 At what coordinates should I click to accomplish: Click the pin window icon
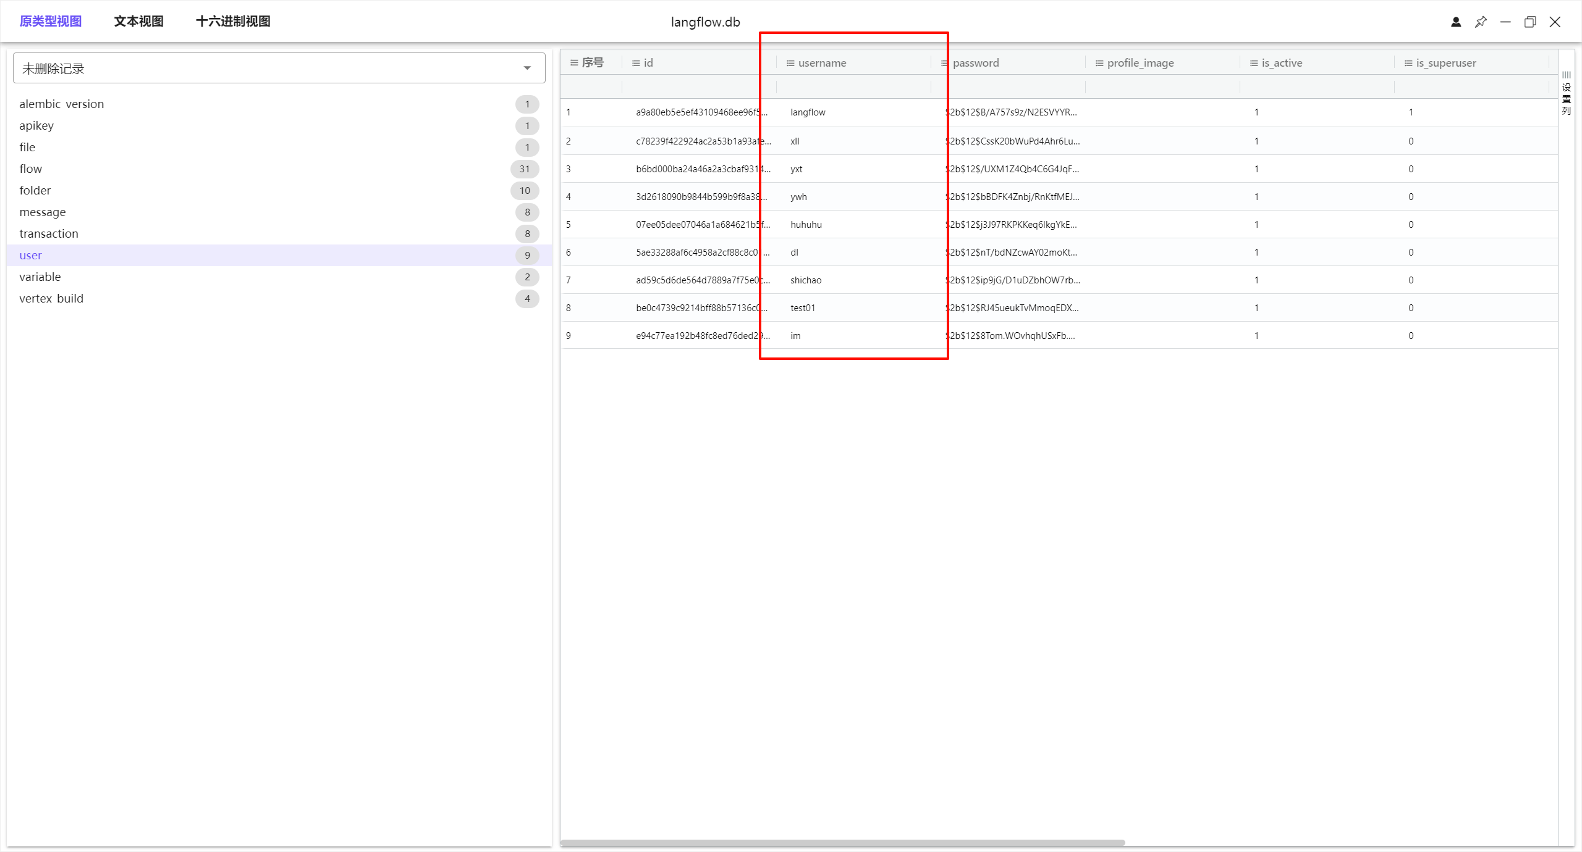(1481, 22)
